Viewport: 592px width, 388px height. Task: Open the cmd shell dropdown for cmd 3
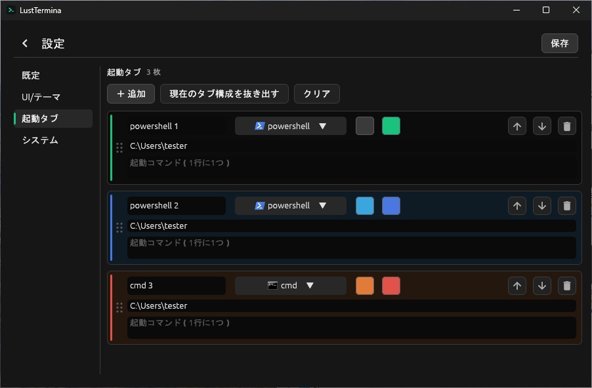(290, 286)
